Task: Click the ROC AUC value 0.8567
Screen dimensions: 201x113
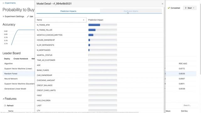Action: 182,79
